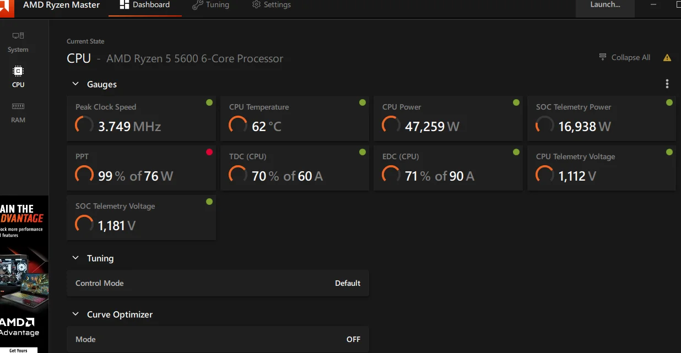Click green status dot on SOC Telemetry Voltage
Screen dimensions: 681x353
pyautogui.click(x=209, y=202)
